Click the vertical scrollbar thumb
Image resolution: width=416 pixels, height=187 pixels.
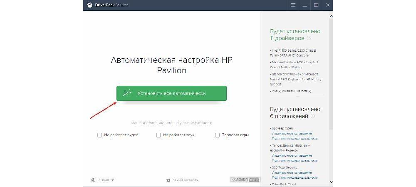tap(331, 75)
